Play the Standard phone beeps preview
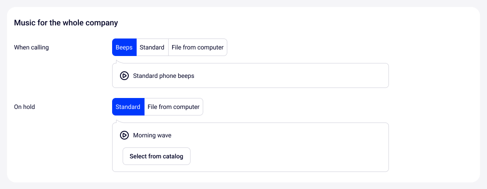 (124, 76)
